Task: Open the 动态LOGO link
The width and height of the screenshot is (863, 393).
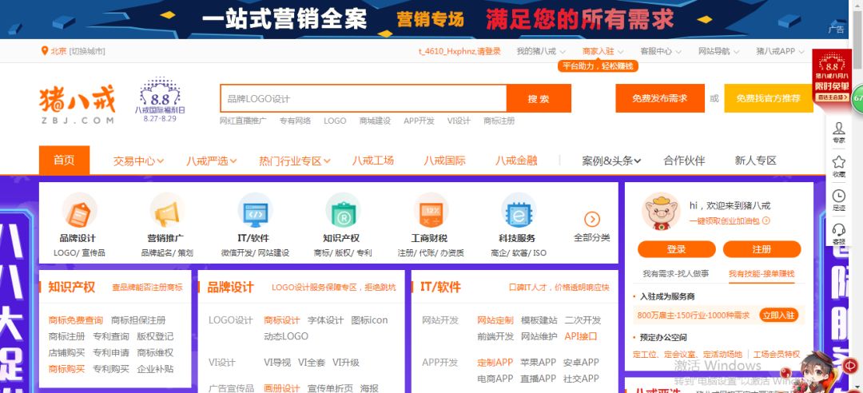Action: pyautogui.click(x=285, y=336)
